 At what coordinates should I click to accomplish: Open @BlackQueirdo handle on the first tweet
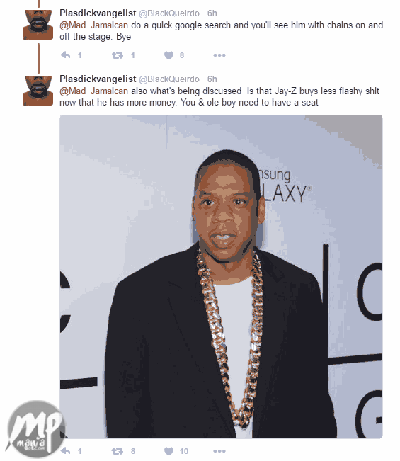point(169,13)
